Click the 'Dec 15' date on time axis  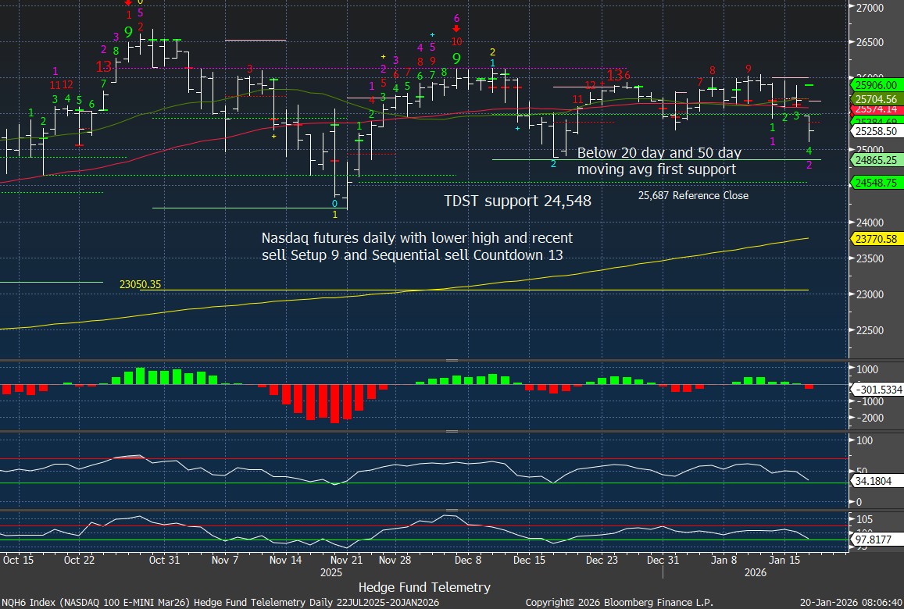[530, 560]
